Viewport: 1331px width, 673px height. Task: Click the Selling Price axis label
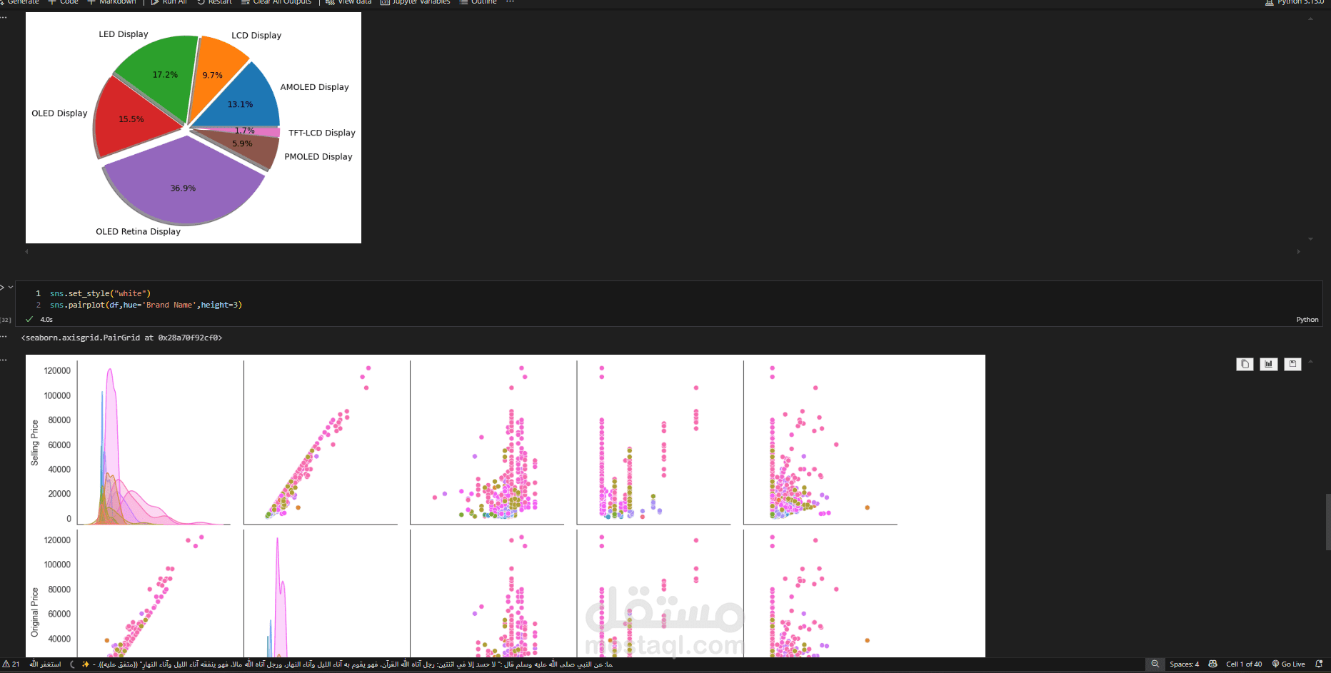tap(34, 442)
